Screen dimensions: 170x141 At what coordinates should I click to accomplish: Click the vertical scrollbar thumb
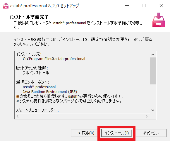153,71
